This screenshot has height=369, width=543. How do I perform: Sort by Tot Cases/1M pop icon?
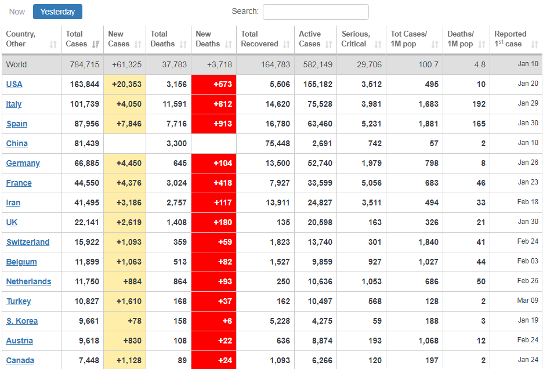pos(435,45)
